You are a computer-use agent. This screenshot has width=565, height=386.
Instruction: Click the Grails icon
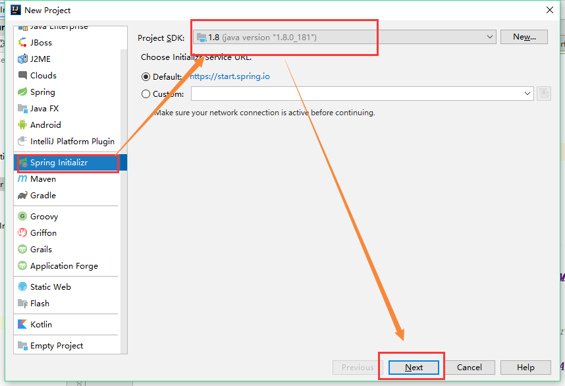[x=22, y=250]
